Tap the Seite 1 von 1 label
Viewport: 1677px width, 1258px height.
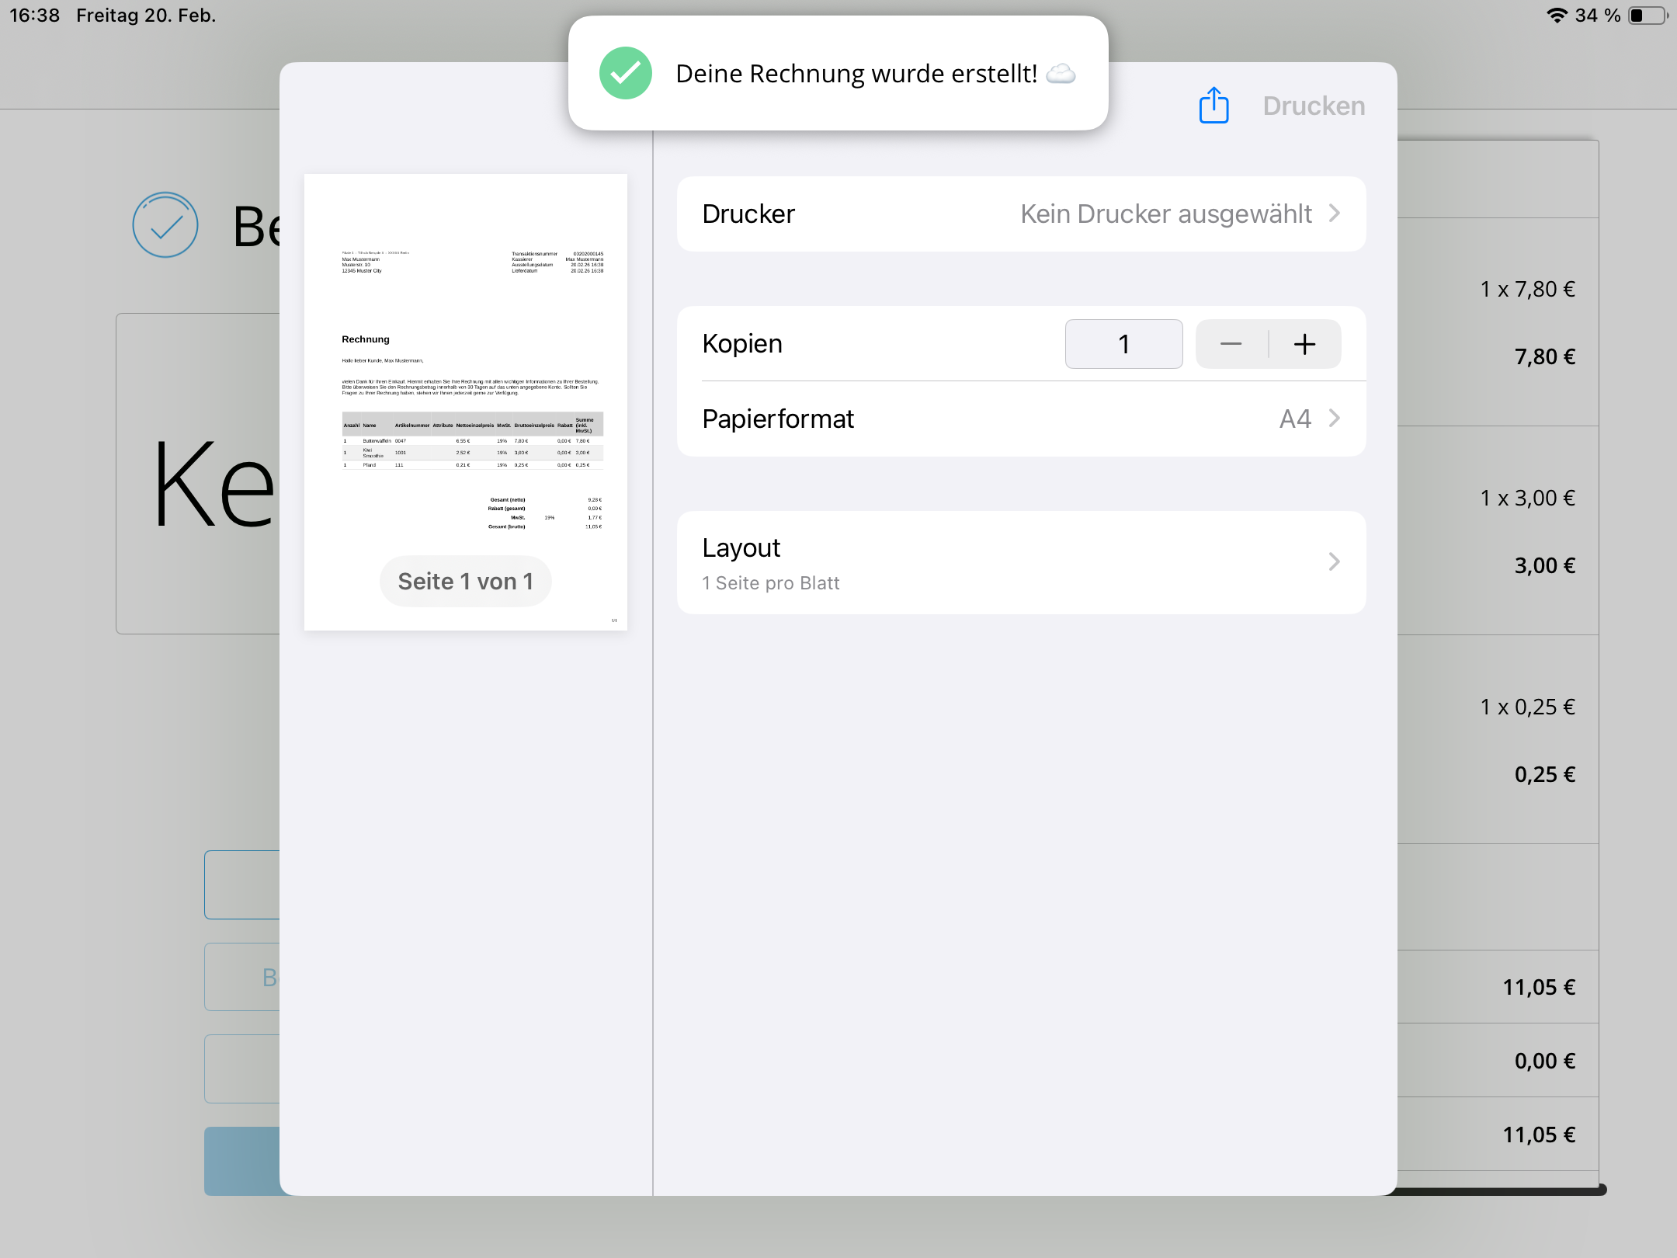(x=465, y=581)
